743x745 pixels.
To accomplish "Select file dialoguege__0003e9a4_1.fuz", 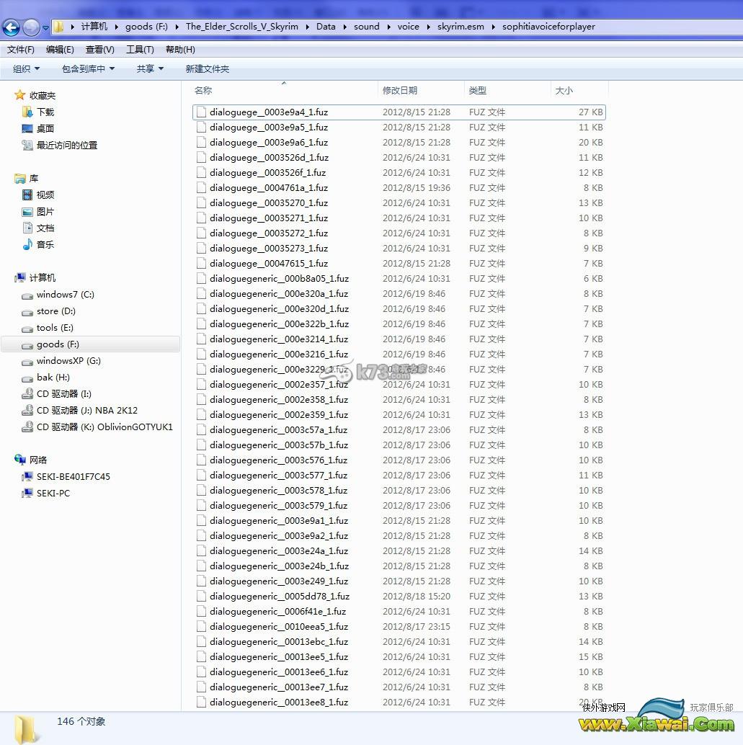I will click(x=399, y=112).
